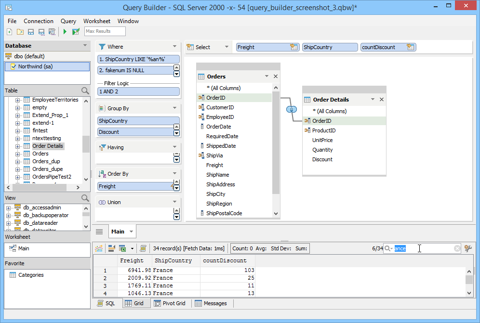Run the query with the green play icon
This screenshot has width=480, height=323.
click(x=65, y=31)
